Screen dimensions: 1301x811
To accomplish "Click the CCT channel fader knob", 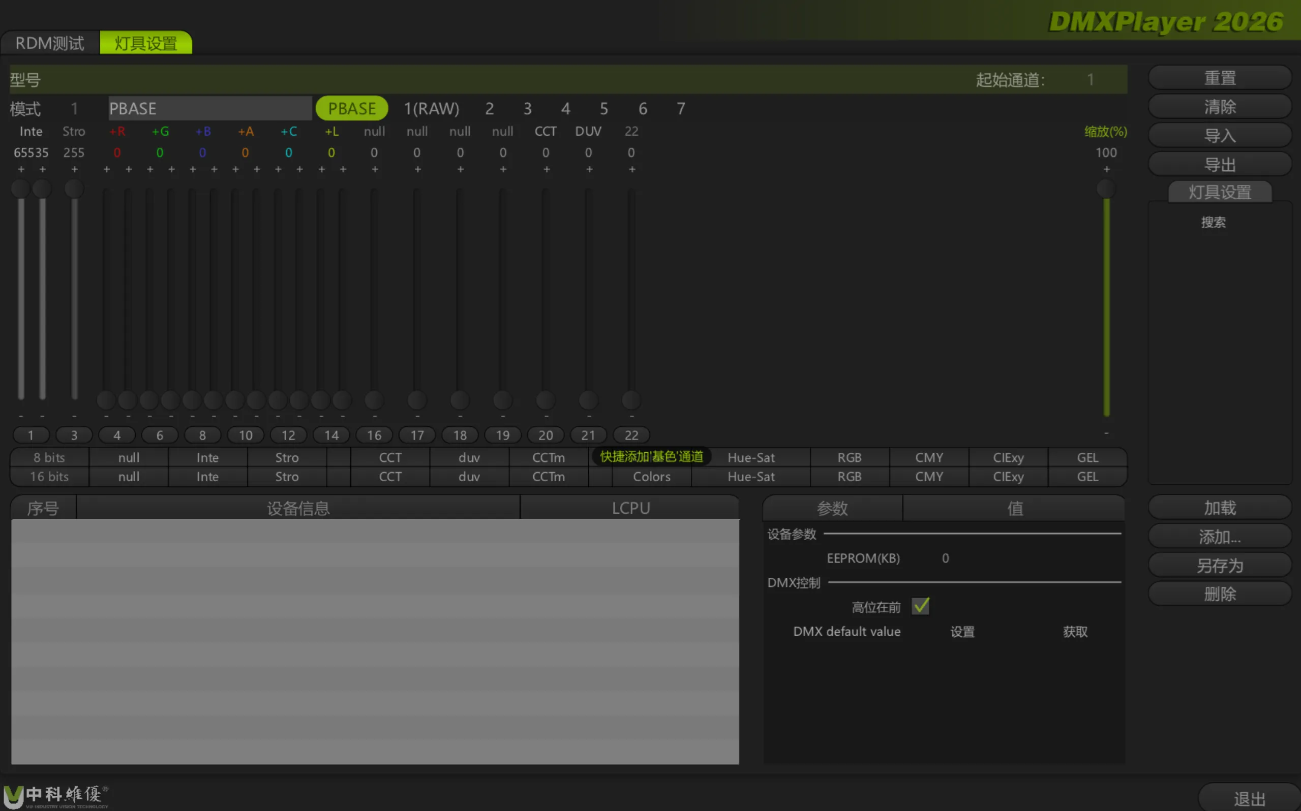I will pos(546,399).
